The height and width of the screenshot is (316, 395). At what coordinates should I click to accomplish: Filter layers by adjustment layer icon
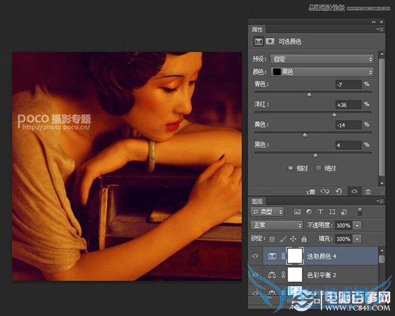tap(309, 211)
